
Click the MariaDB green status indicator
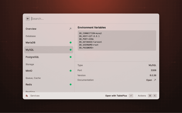point(71,43)
